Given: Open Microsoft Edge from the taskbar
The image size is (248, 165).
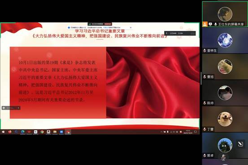Looking at the screenshot, I should pyautogui.click(x=22, y=132).
